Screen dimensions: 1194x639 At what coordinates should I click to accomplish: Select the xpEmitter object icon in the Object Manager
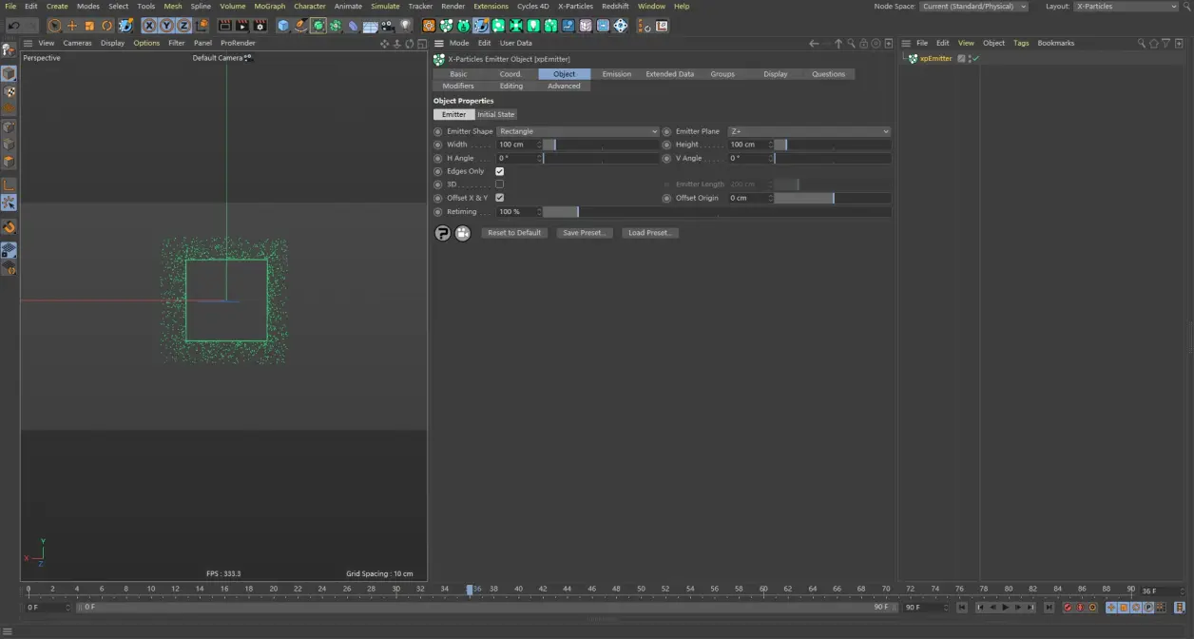click(x=913, y=58)
